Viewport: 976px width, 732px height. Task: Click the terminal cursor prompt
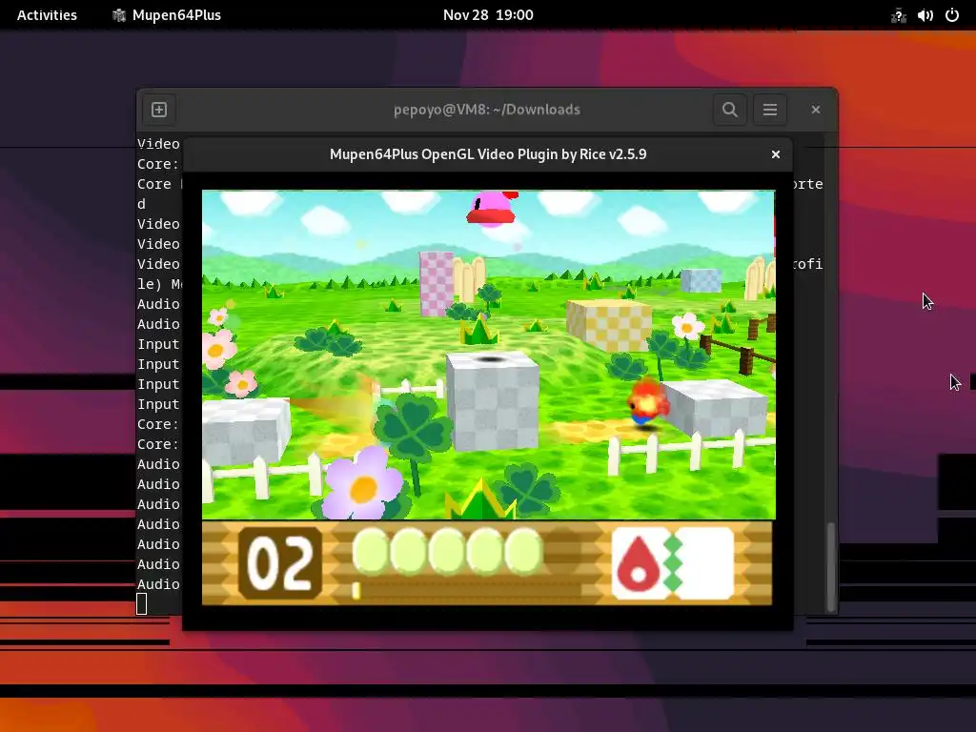tap(141, 603)
